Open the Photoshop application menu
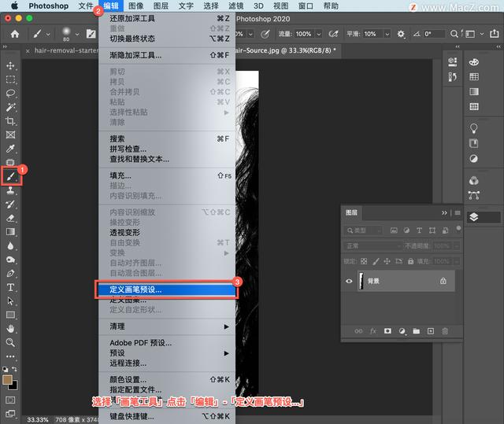Screen dimensions: 504x424 pos(49,6)
